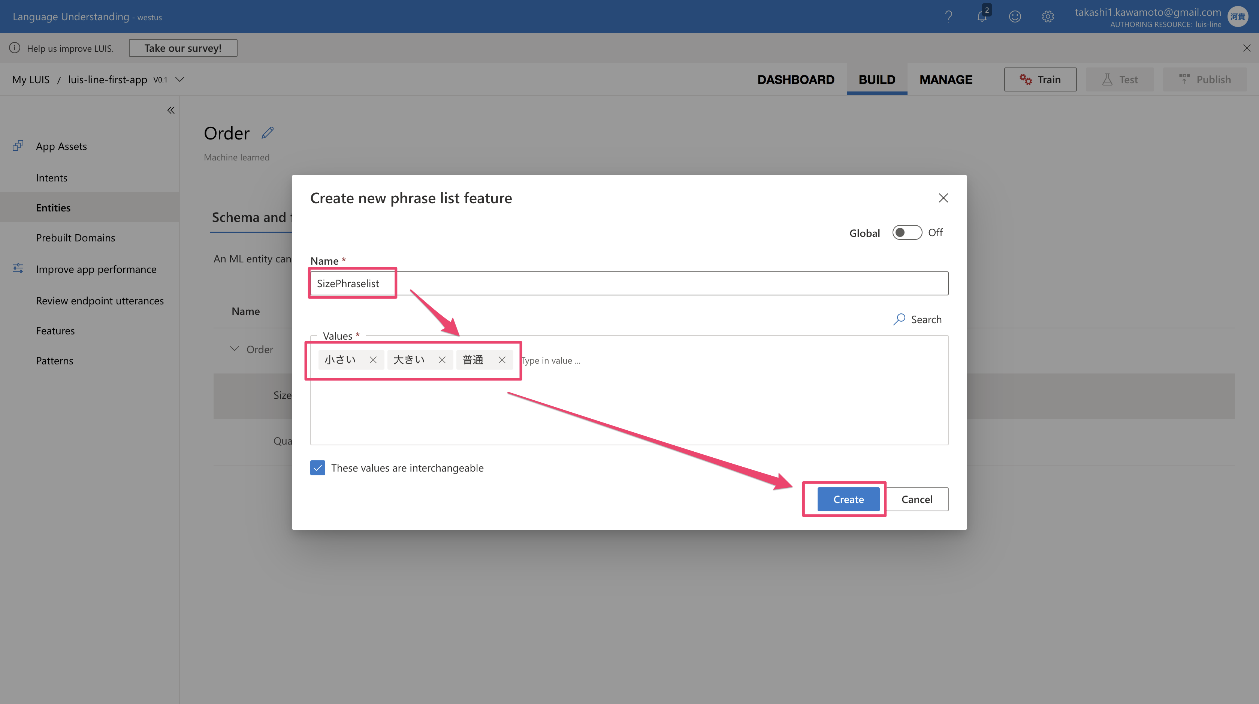The width and height of the screenshot is (1259, 704).
Task: Collapse the sidebar with double chevron
Action: coord(170,110)
